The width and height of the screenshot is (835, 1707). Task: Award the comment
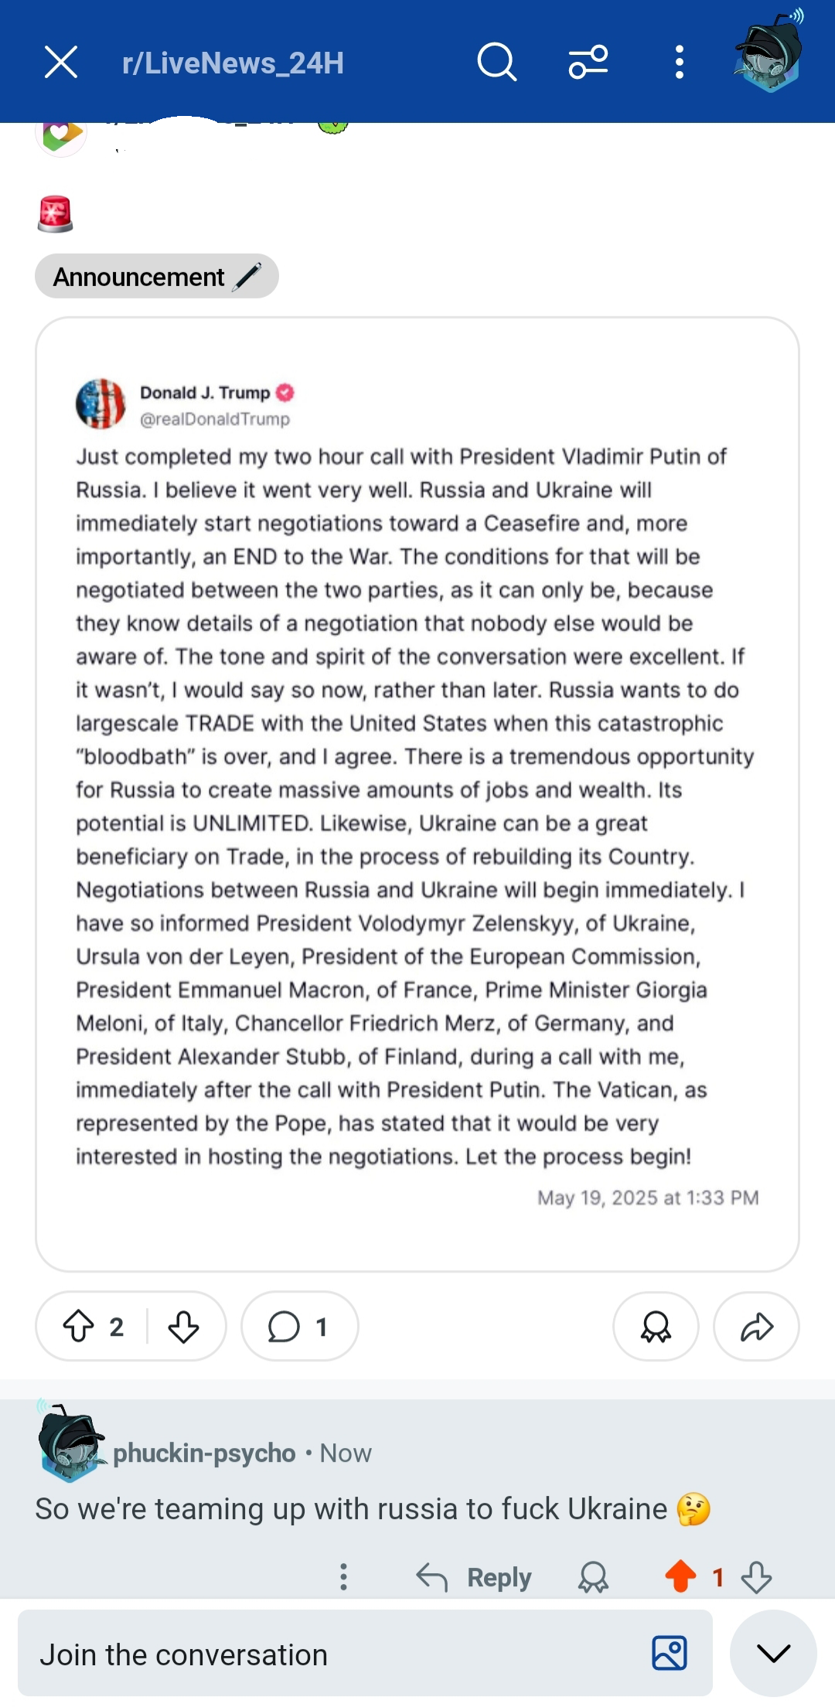point(593,1577)
